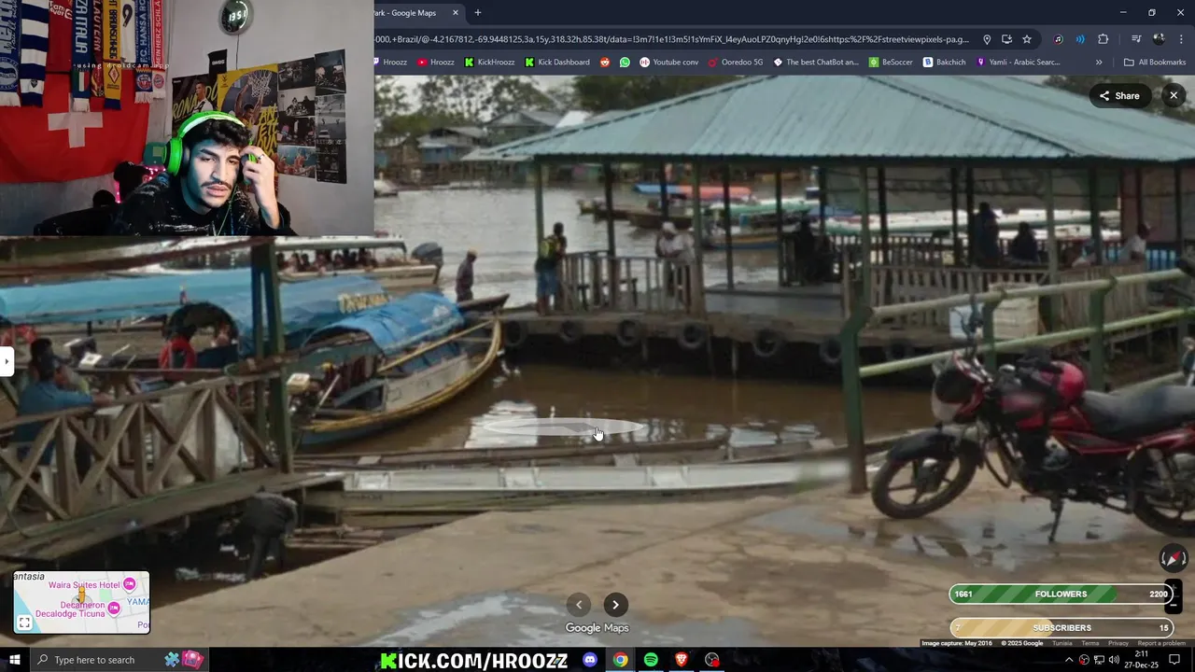The image size is (1195, 672).
Task: Open the Reddit bookmark icon
Action: click(605, 63)
